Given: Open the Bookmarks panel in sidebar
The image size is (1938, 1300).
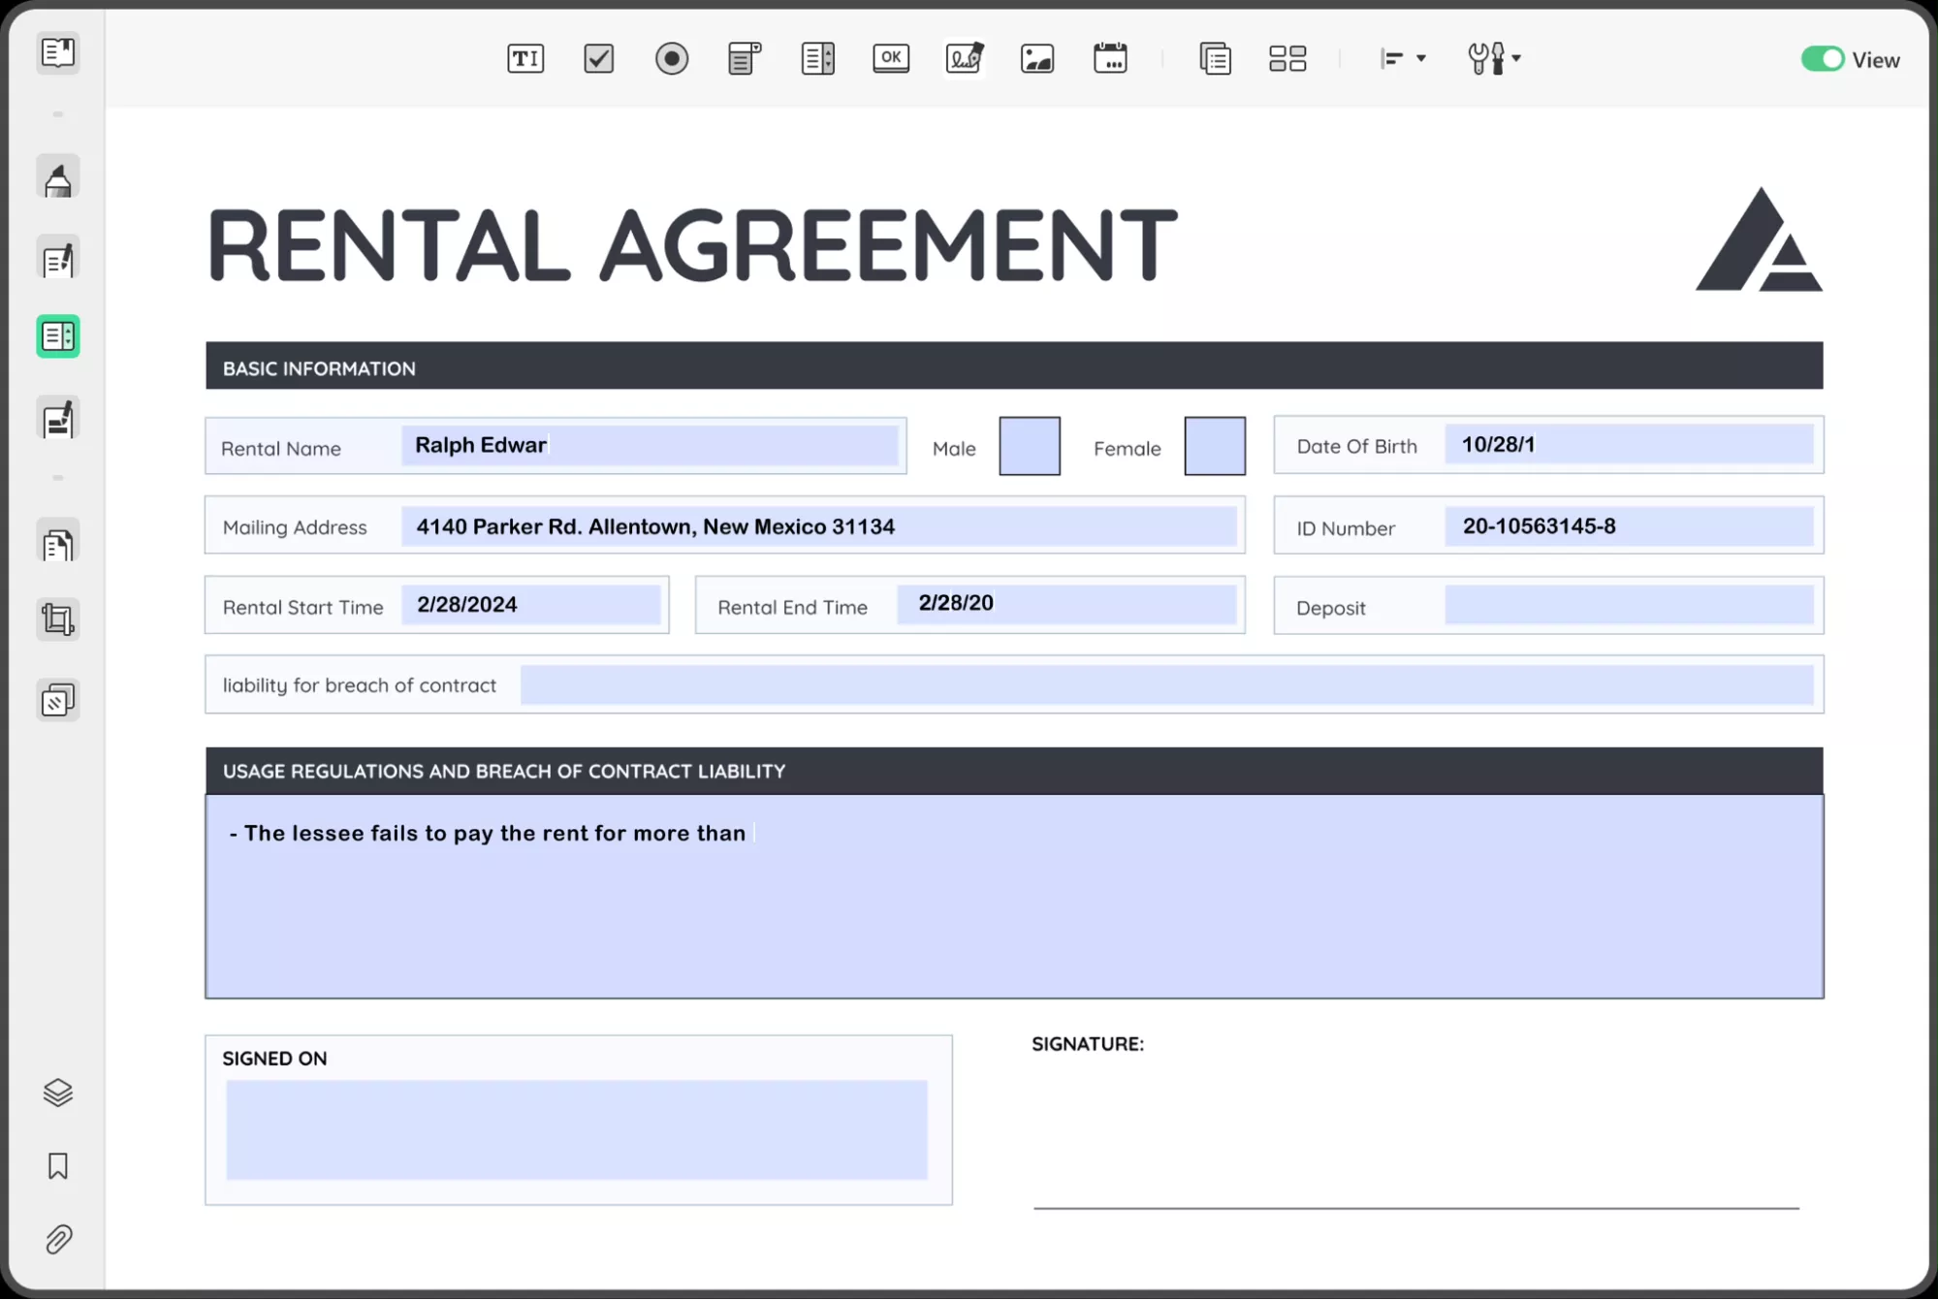Looking at the screenshot, I should point(58,1165).
